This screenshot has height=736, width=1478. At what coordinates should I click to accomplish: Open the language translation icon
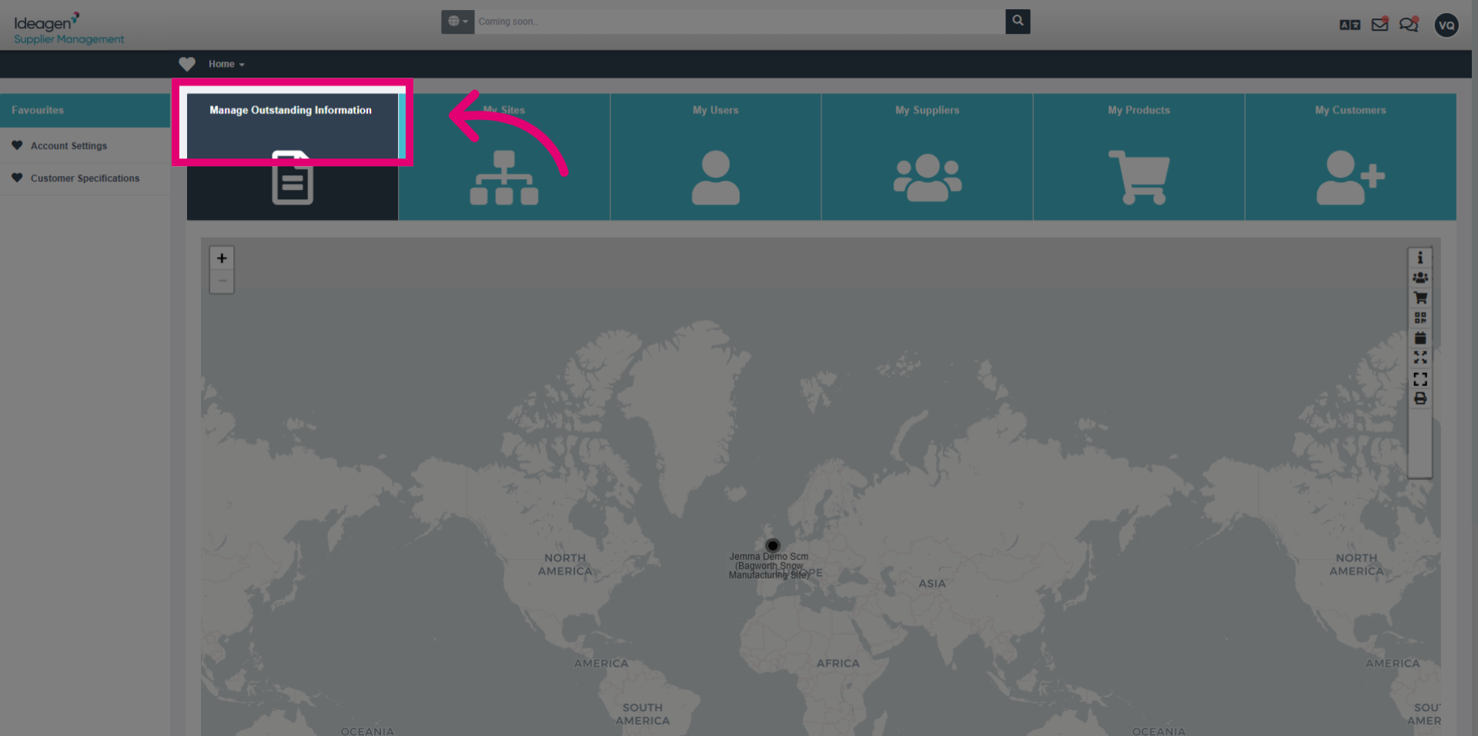coord(1349,25)
